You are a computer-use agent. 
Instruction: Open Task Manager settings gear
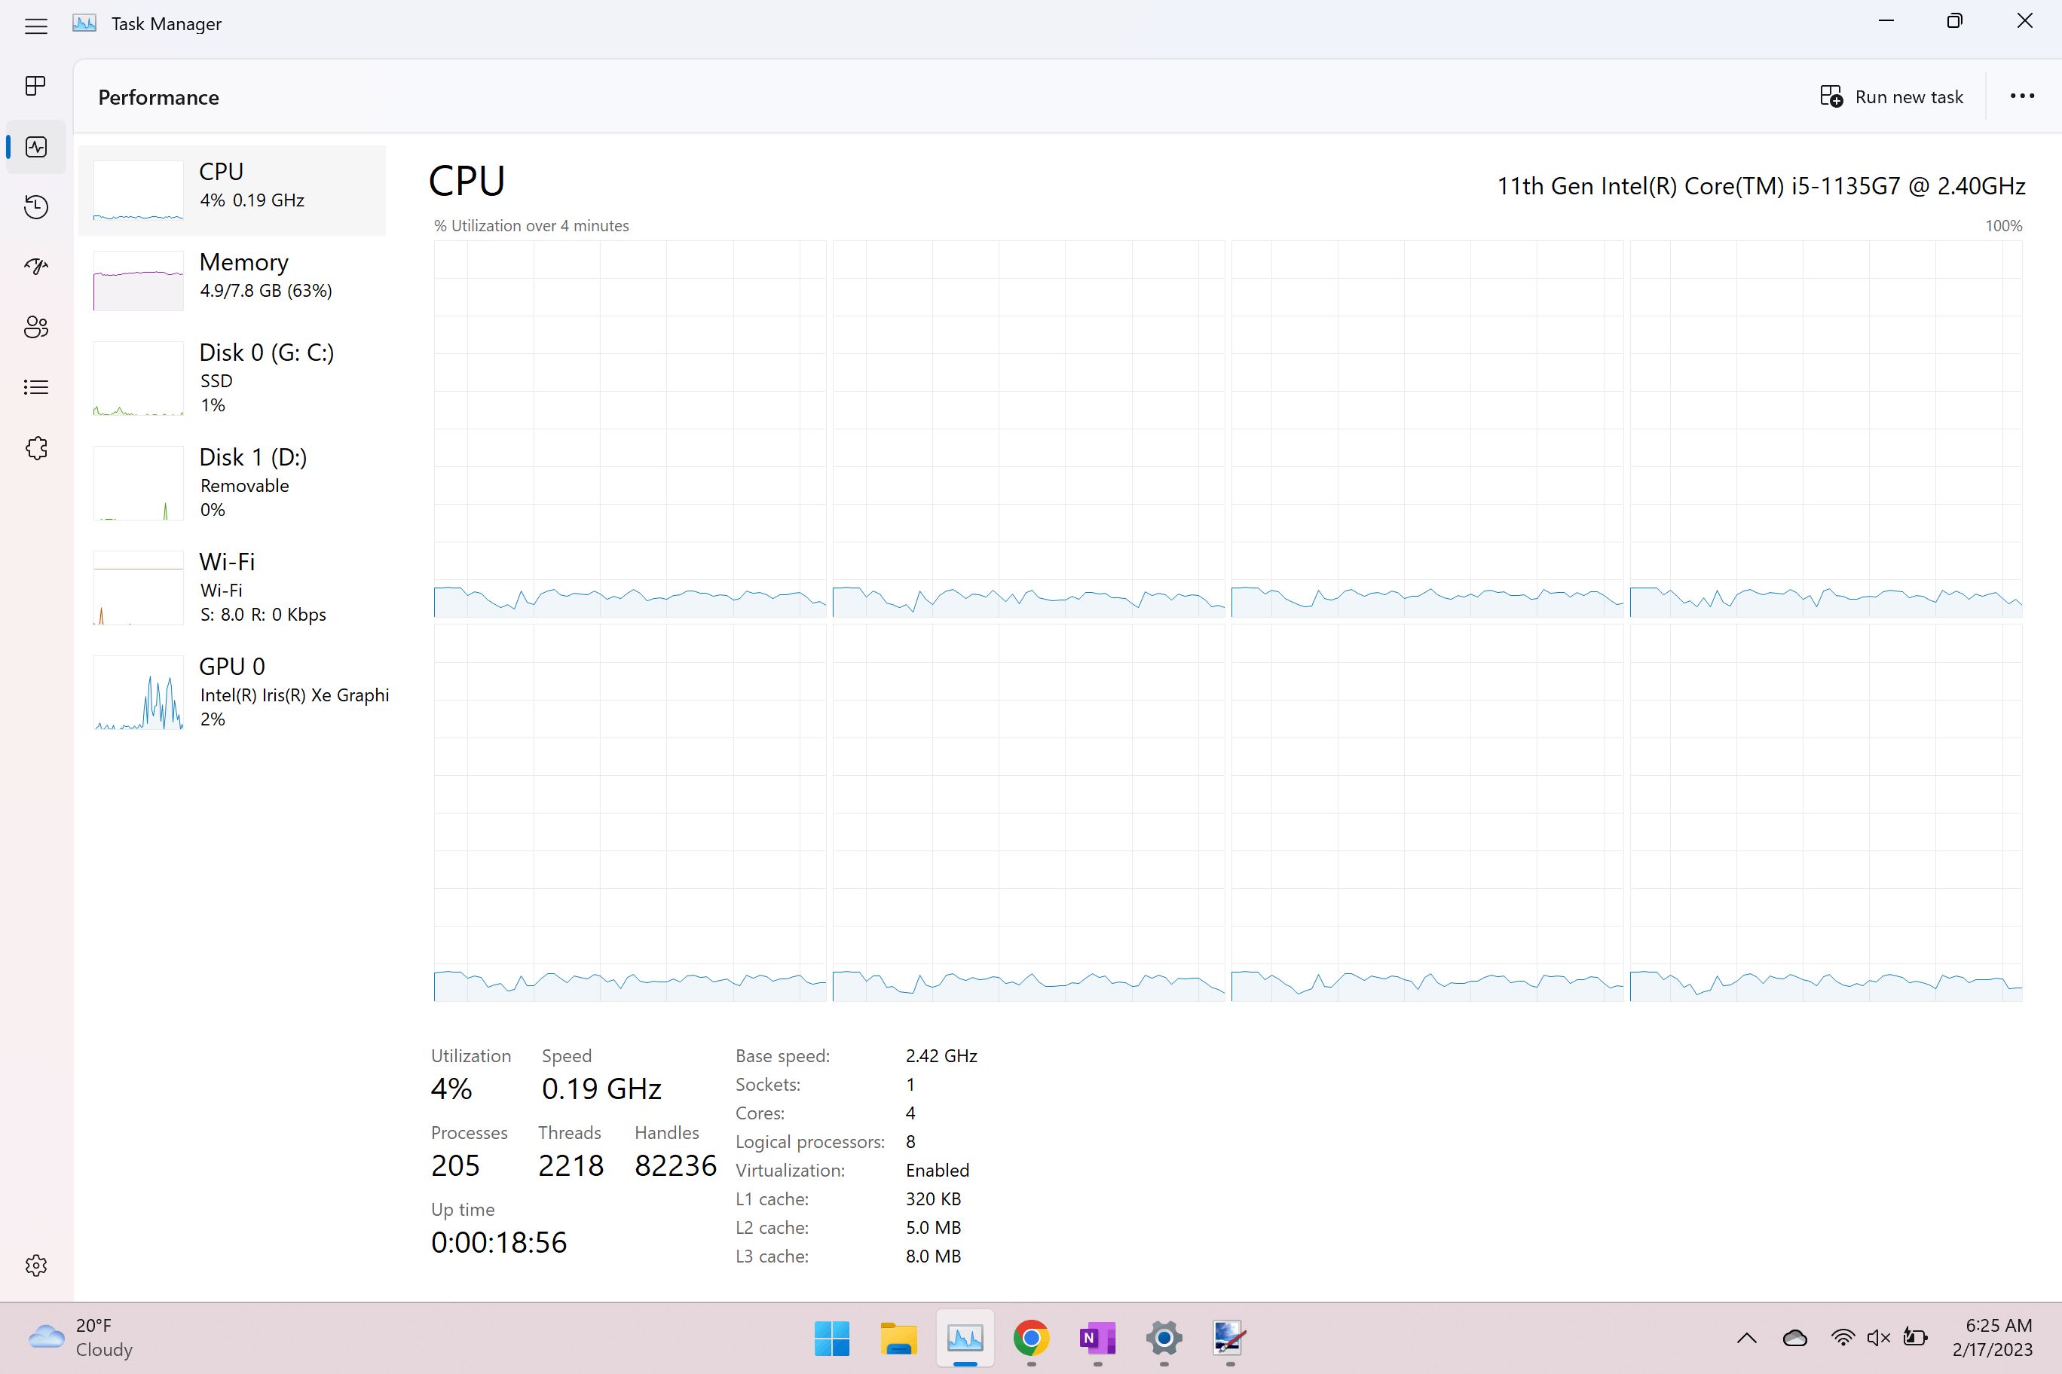click(36, 1265)
